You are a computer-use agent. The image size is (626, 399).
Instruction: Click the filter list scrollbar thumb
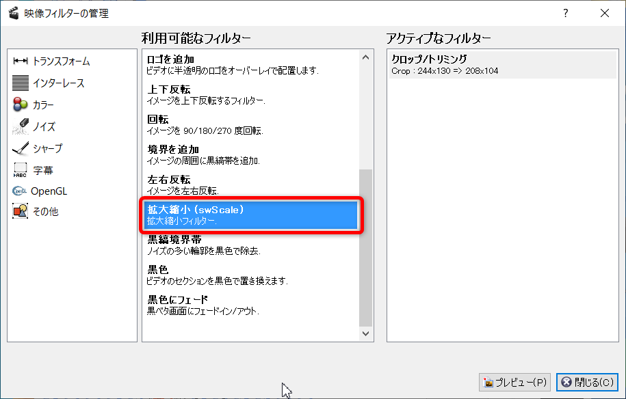(366, 246)
